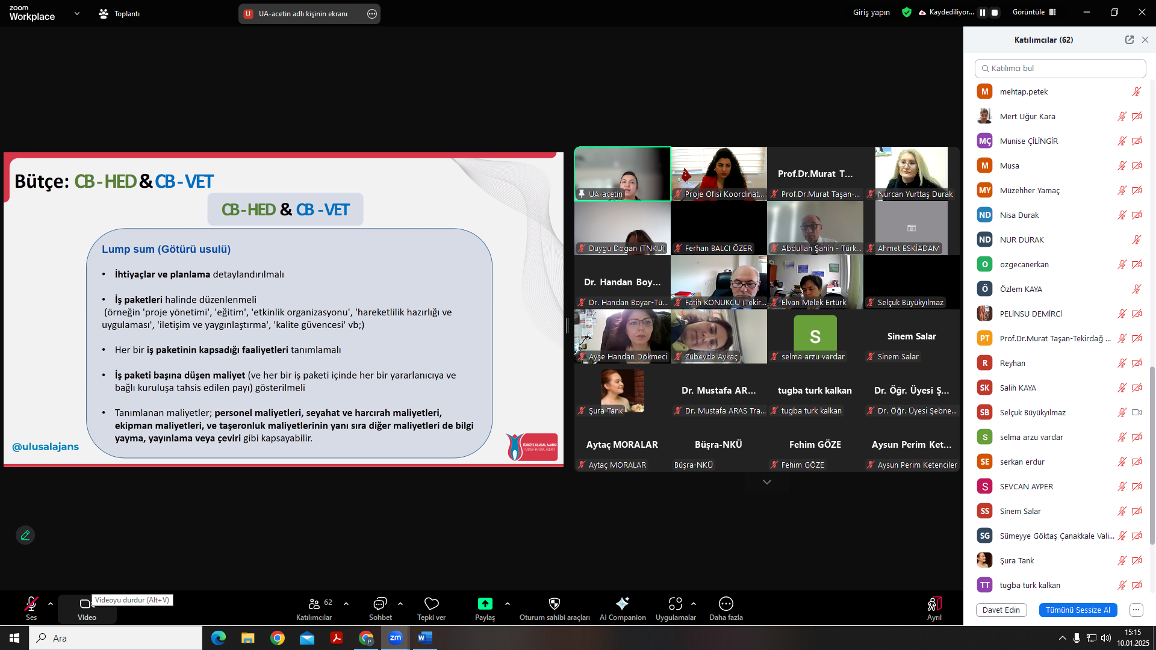Click the Katılımcı bul search field
The height and width of the screenshot is (650, 1156).
[x=1060, y=68]
